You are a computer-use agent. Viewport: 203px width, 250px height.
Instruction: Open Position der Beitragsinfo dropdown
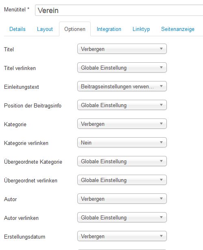tap(122, 105)
